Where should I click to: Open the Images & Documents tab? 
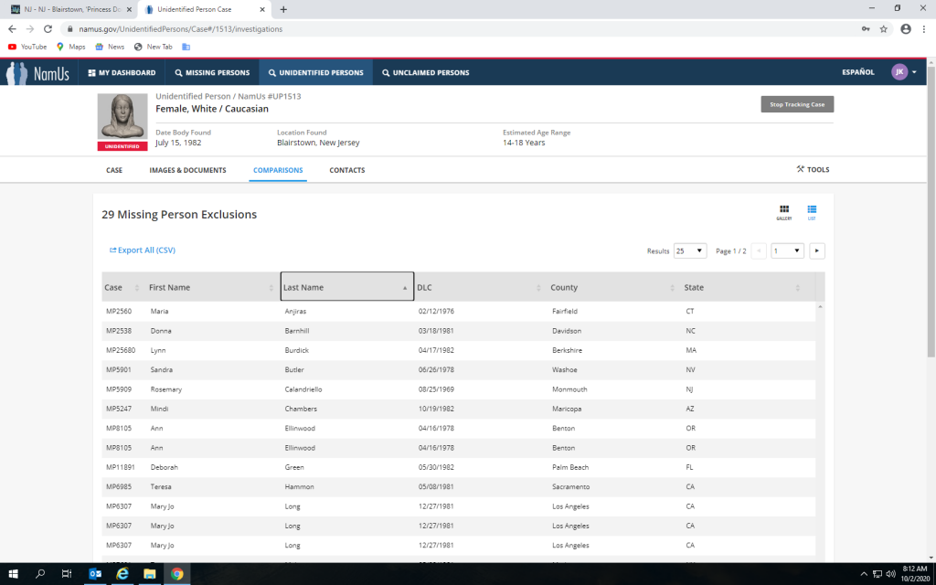pos(187,170)
